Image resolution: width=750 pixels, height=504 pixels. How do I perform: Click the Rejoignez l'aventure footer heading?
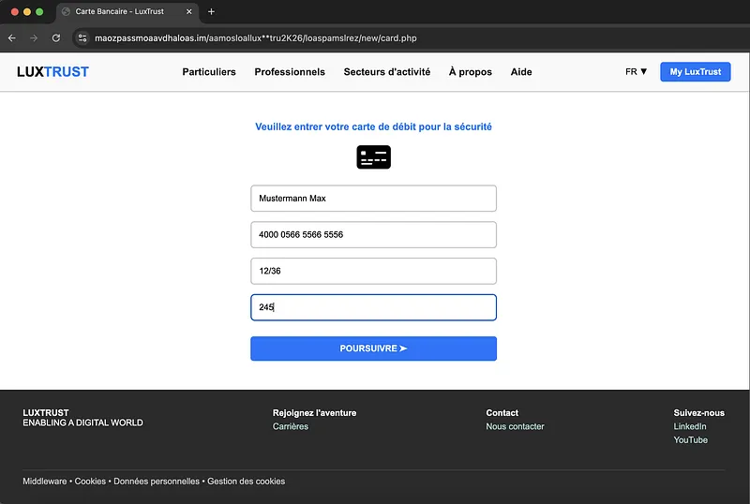coord(314,413)
